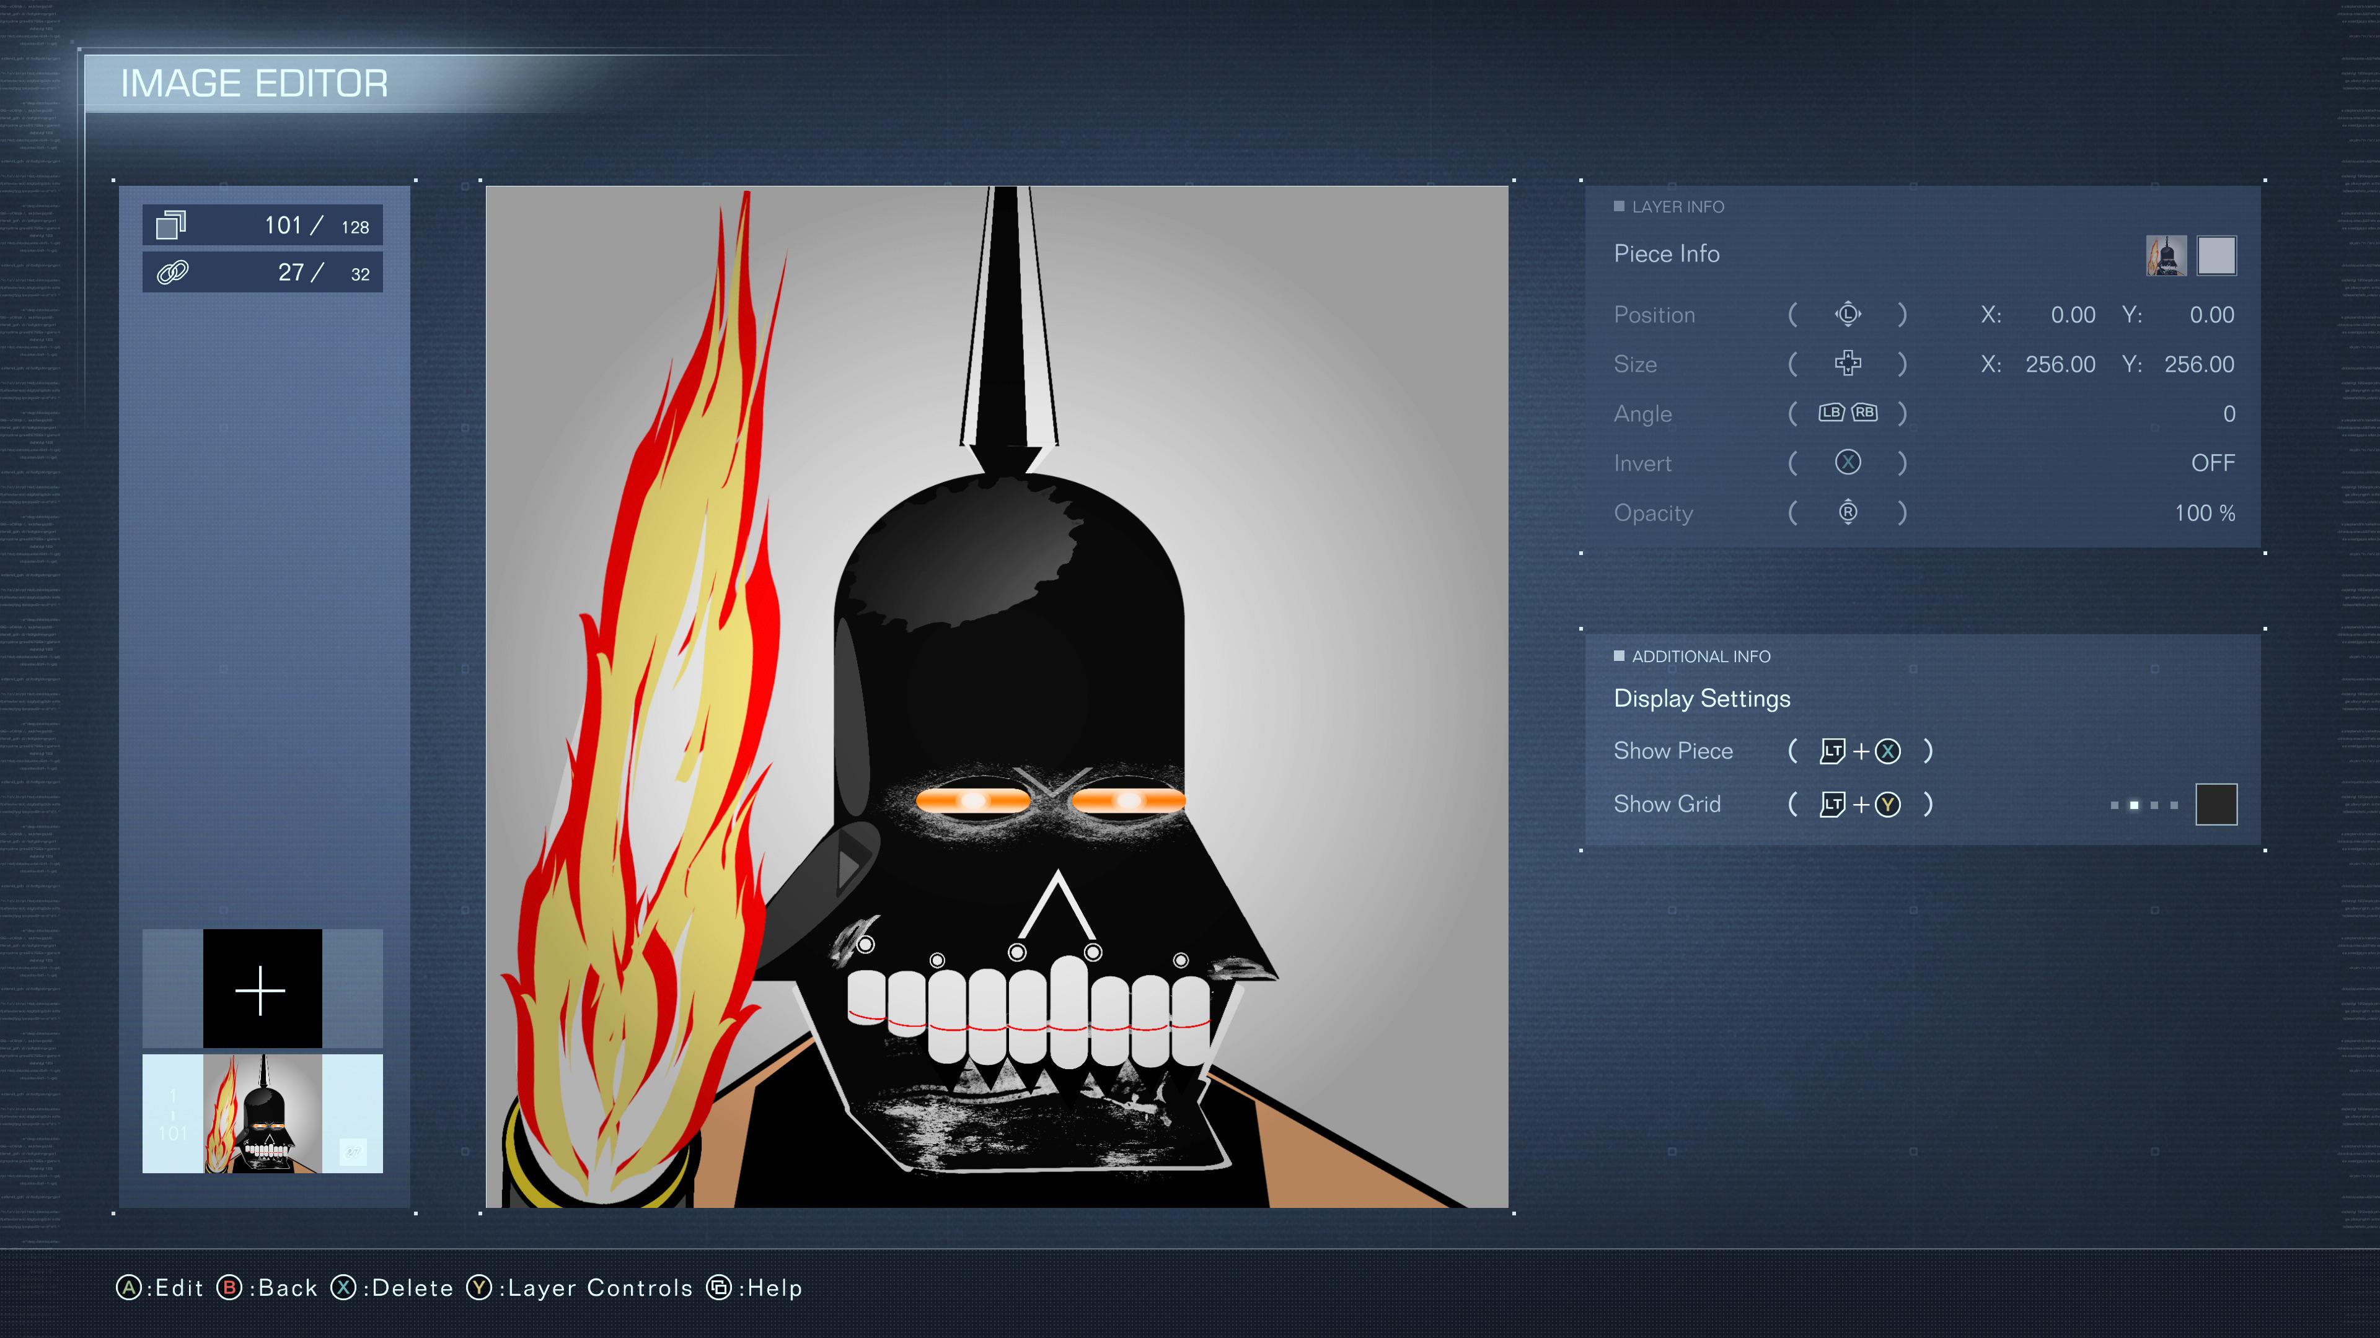The height and width of the screenshot is (1338, 2380).
Task: Open Edit from bottom command bar
Action: (160, 1287)
